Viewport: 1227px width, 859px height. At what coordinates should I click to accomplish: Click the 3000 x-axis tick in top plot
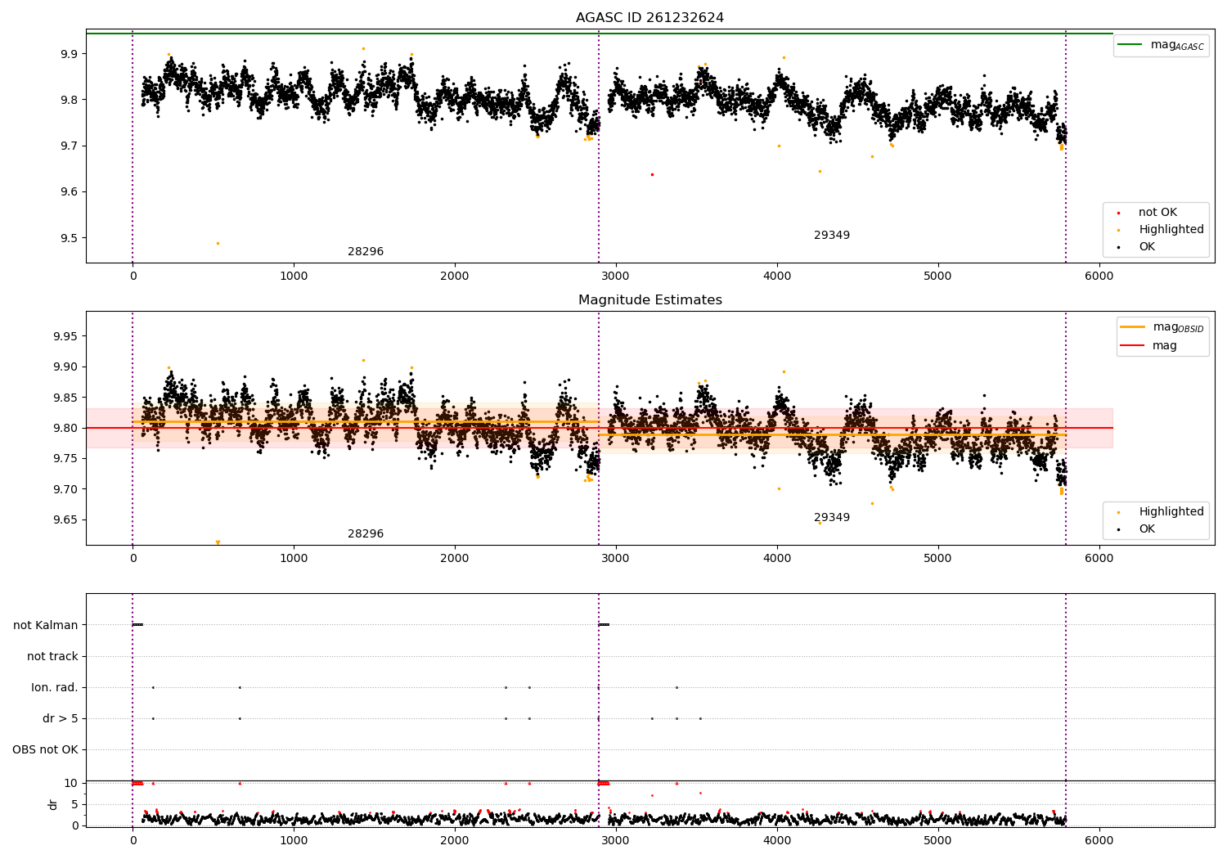pos(616,277)
